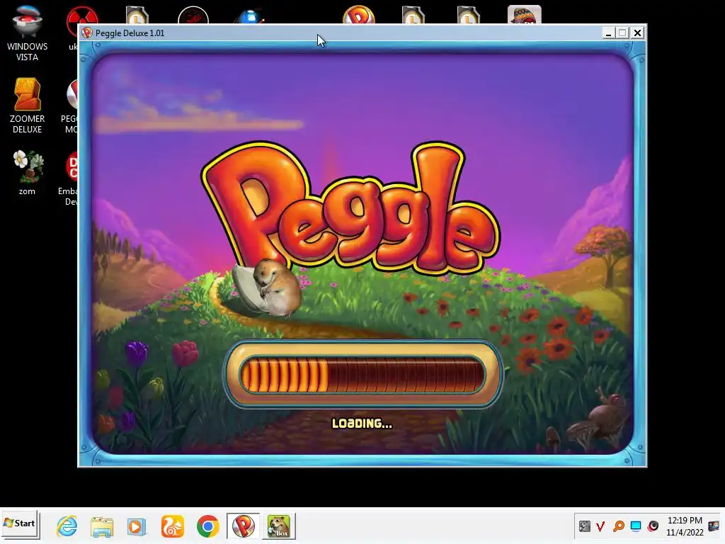
Task: Launch UC Browser from the taskbar
Action: point(173,526)
